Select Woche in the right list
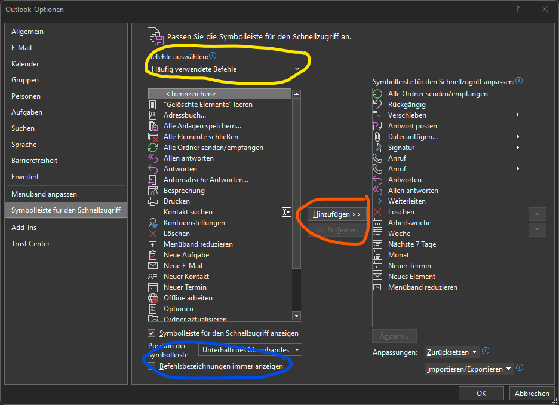The width and height of the screenshot is (559, 405). [x=447, y=234]
